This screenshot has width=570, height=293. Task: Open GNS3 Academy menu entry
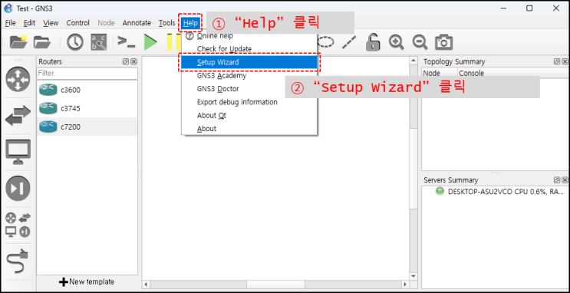tap(249, 76)
